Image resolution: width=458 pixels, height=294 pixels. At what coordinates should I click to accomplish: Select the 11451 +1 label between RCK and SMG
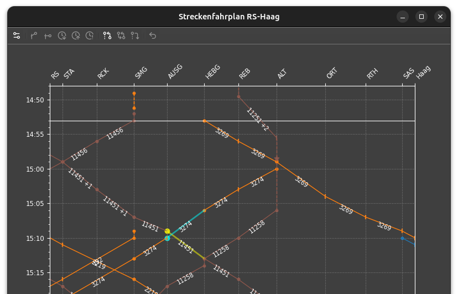(x=116, y=207)
